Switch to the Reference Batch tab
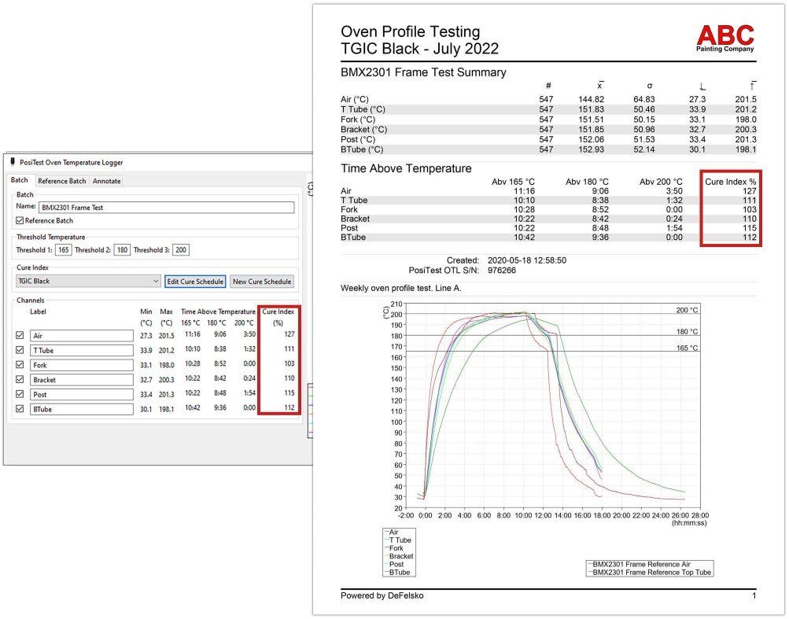The width and height of the screenshot is (789, 619). tap(61, 181)
